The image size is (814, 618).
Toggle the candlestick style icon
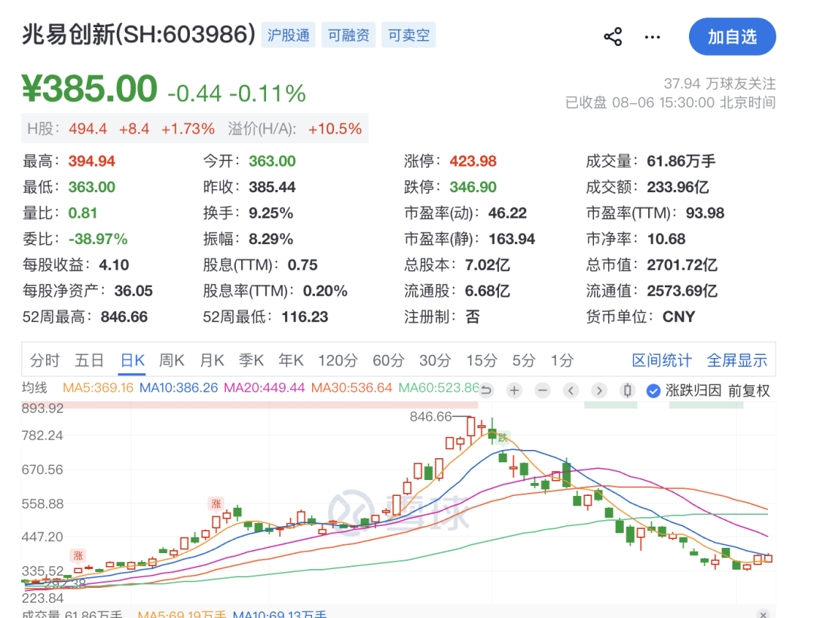point(627,390)
